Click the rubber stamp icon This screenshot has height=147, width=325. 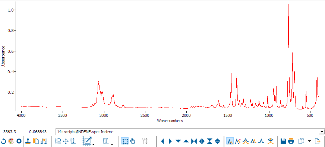(x=28, y=141)
